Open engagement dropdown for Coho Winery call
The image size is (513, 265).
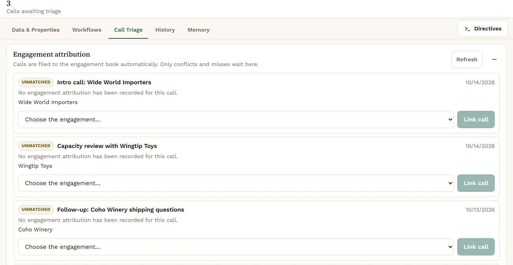pyautogui.click(x=236, y=247)
